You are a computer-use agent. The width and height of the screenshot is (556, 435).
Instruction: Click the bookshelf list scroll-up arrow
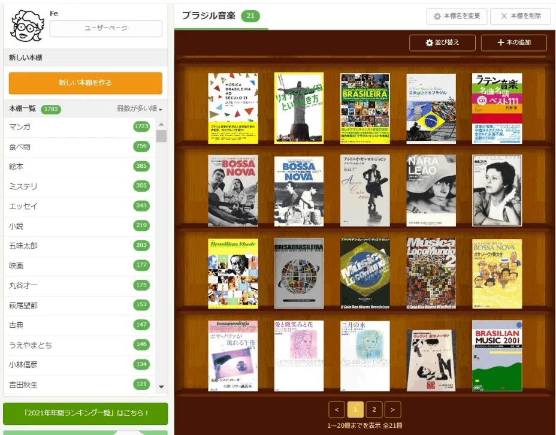click(161, 125)
